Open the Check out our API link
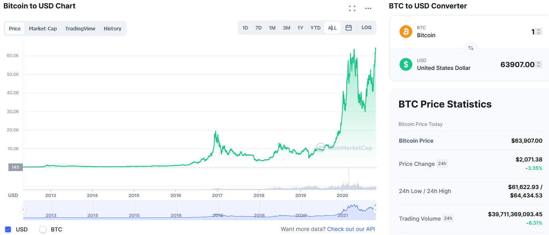The width and height of the screenshot is (549, 235). [351, 229]
